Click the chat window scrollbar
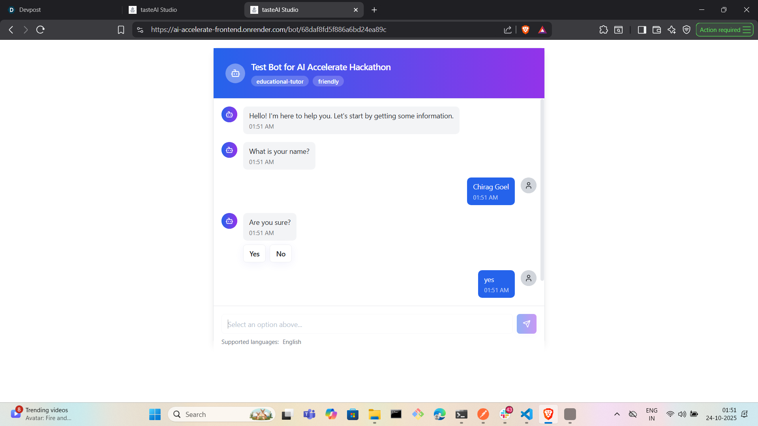Viewport: 758px width, 426px height. pyautogui.click(x=542, y=189)
